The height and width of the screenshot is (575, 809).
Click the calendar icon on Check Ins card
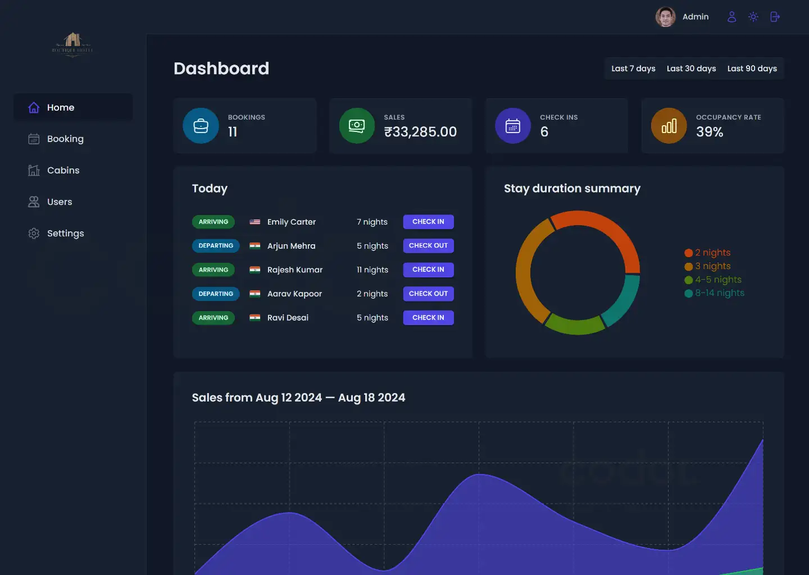pos(513,125)
